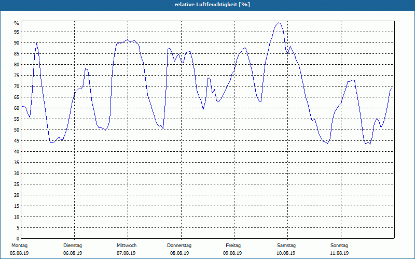Select the 'Donnerstag' day label
Viewport: 415px width, 259px height.
coord(179,246)
